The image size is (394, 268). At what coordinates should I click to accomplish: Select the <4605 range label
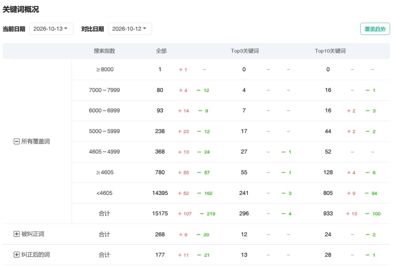(x=104, y=193)
